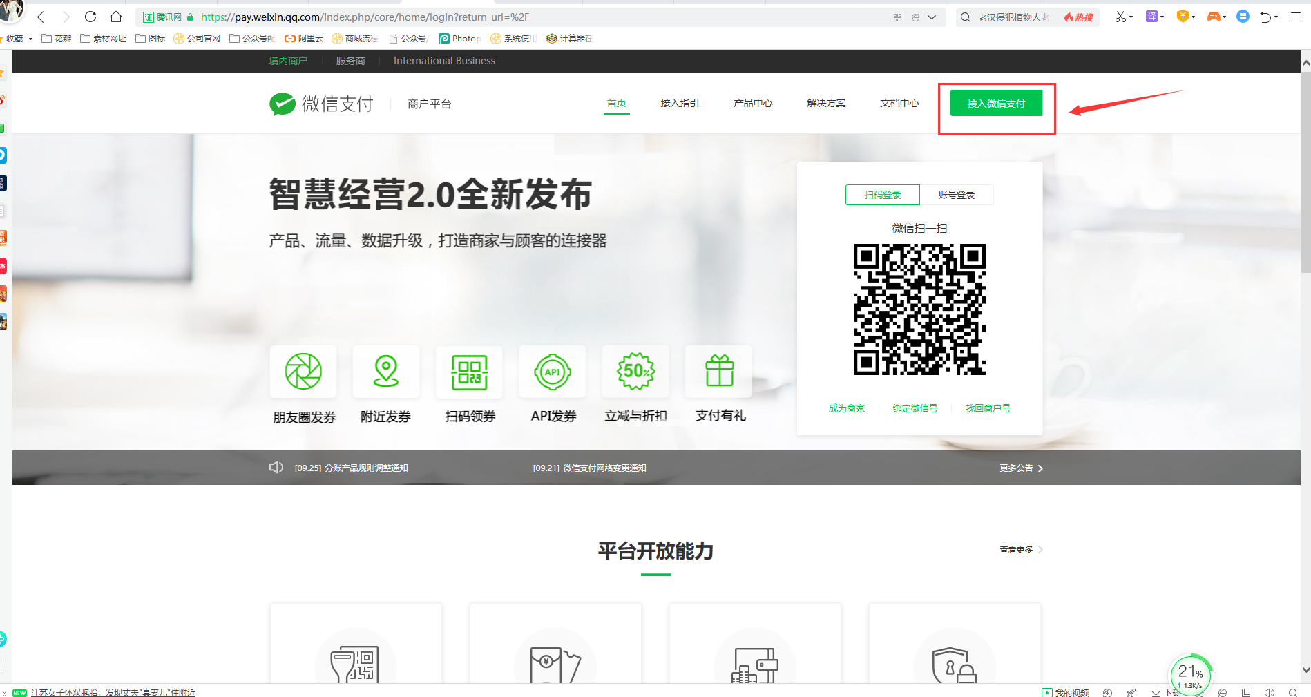
Task: Open the 文档中心 navigation item
Action: tap(899, 103)
